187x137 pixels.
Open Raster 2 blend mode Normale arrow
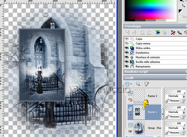coord(184,96)
